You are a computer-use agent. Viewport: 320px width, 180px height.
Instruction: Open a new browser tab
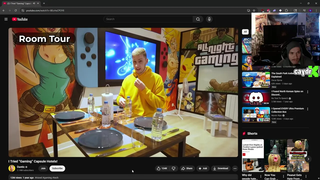[x=44, y=3]
